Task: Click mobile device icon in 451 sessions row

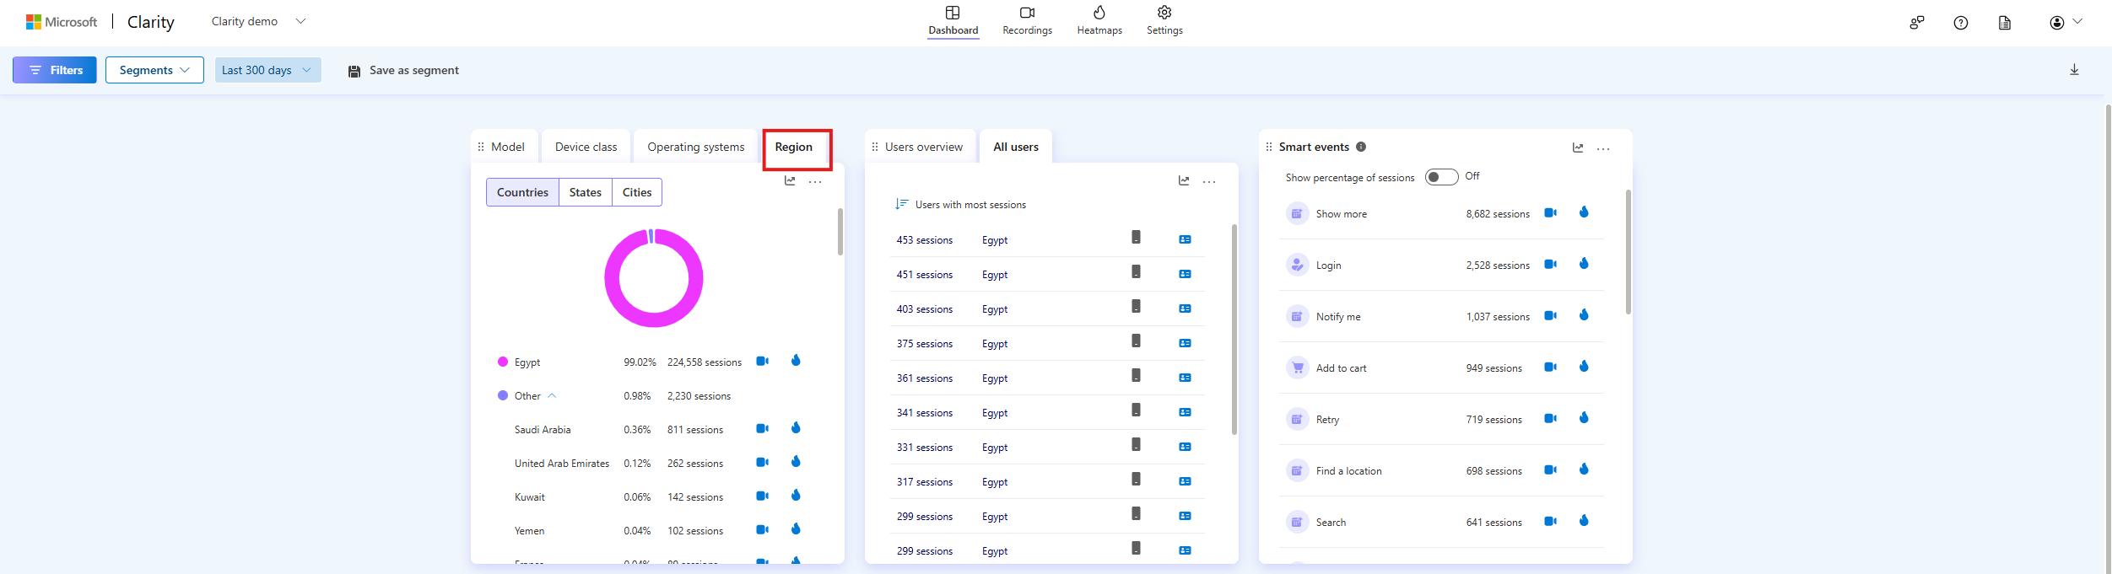Action: [1136, 272]
